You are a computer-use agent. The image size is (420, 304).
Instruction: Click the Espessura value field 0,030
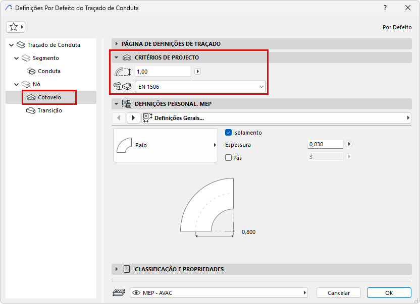tap(326, 144)
